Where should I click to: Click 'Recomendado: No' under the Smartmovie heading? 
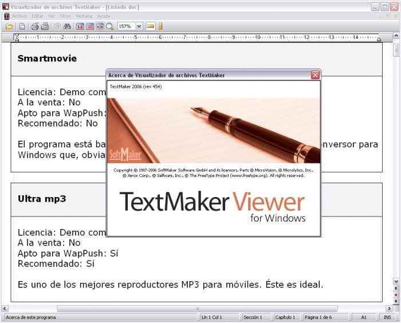(57, 123)
